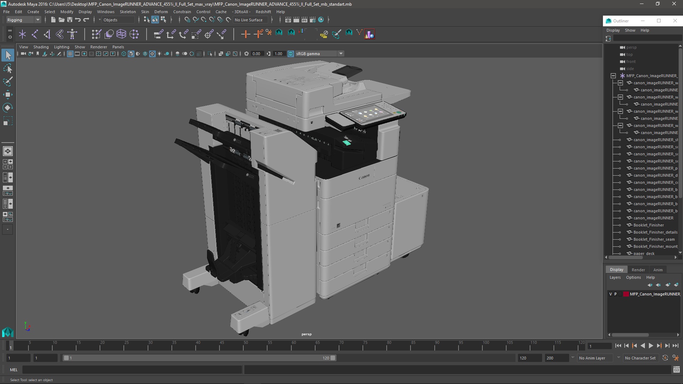Screen dimensions: 683x384
Task: Open the sRGB gamma dropdown
Action: coord(319,54)
